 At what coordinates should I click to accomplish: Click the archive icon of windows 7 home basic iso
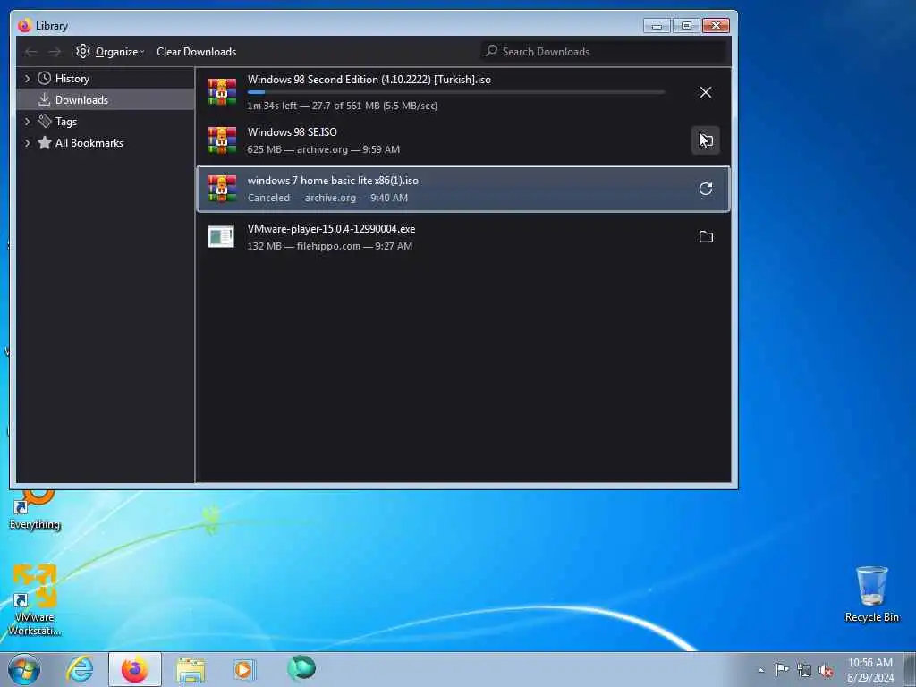[222, 189]
